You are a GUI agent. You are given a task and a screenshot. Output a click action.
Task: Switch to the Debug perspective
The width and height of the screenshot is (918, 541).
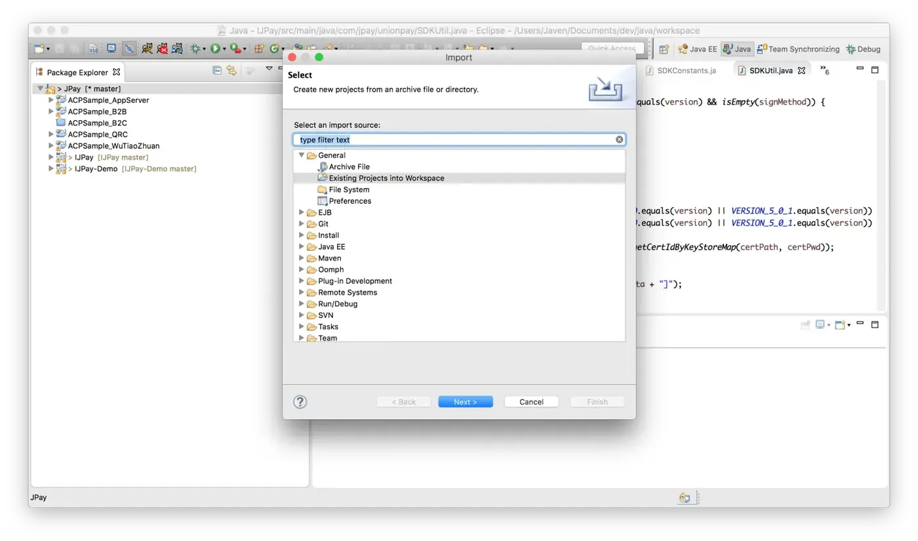pos(863,49)
